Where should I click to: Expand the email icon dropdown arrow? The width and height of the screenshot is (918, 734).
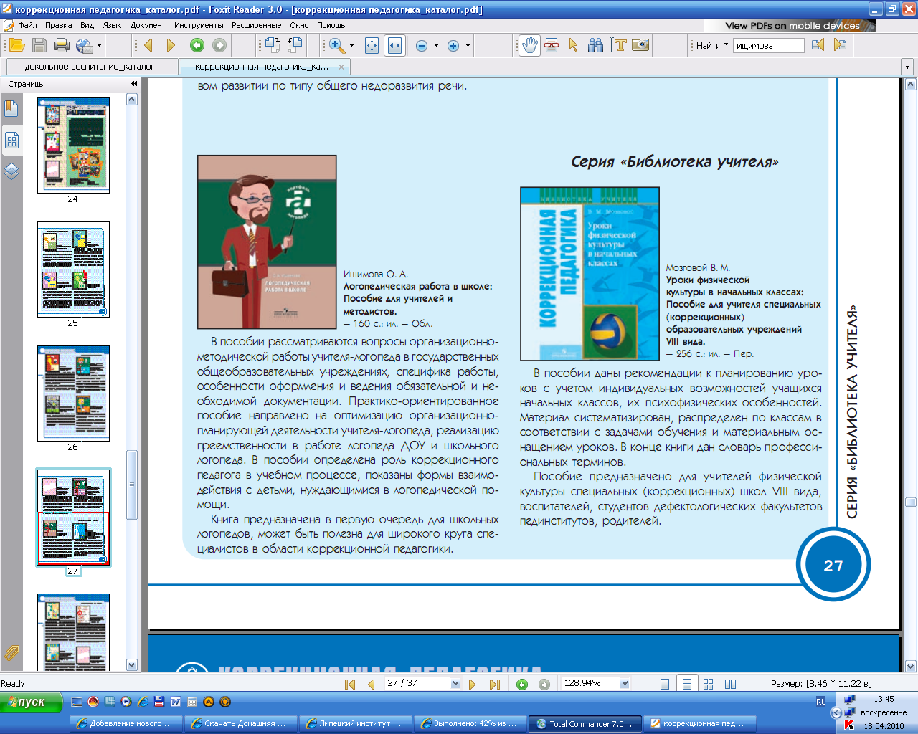tap(99, 46)
